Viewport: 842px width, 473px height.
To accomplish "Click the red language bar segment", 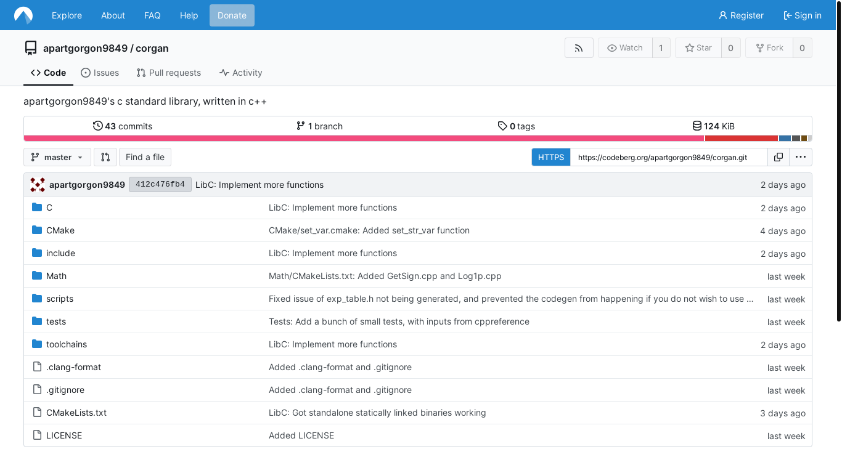I will pyautogui.click(x=742, y=139).
